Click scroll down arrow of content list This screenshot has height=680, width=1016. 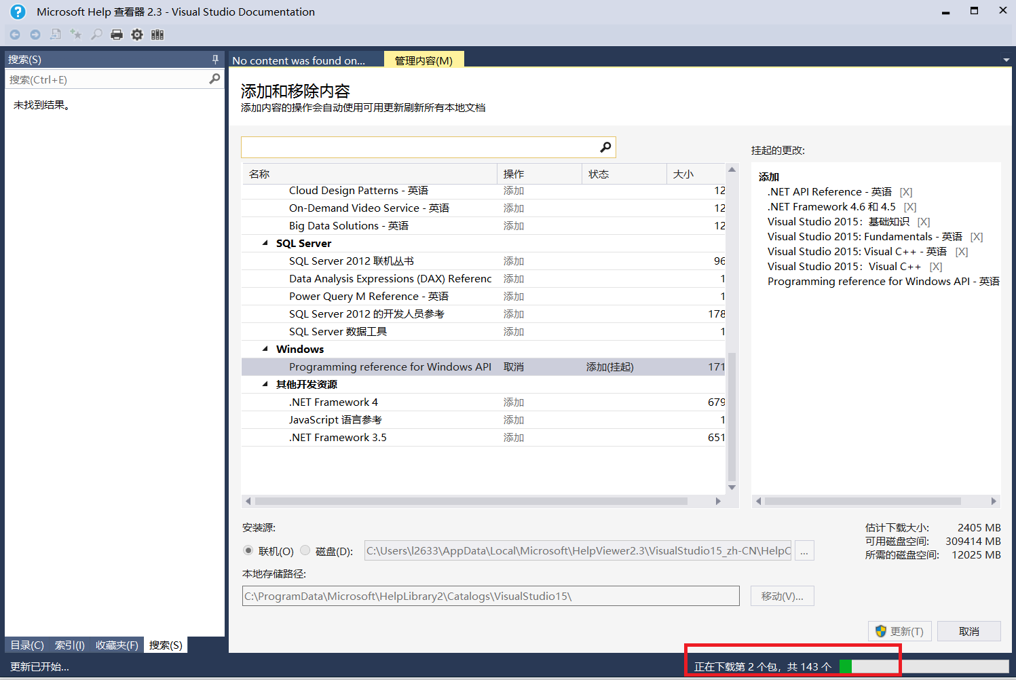(x=732, y=487)
